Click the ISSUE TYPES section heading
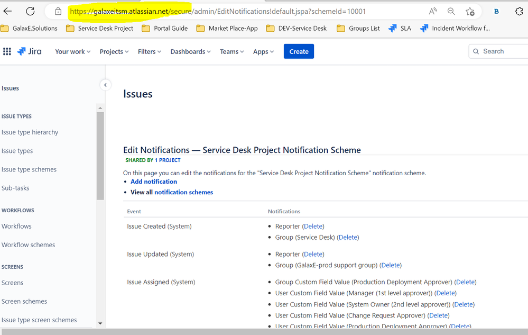This screenshot has height=335, width=528. [x=16, y=116]
